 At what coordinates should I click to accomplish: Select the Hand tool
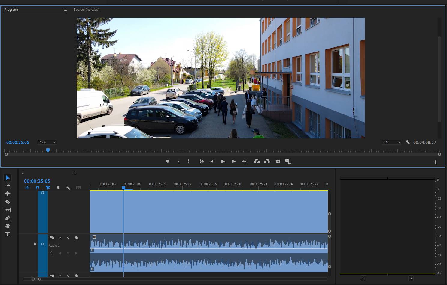[8, 226]
